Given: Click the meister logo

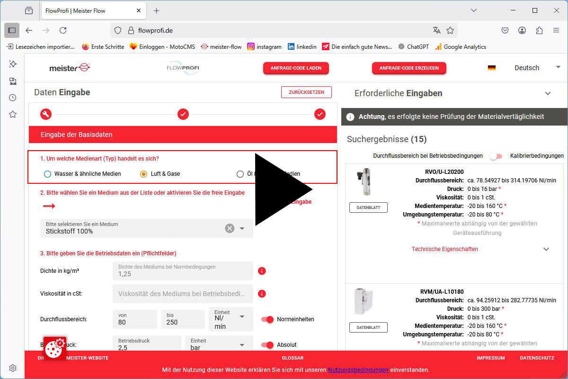Looking at the screenshot, I should (x=70, y=68).
